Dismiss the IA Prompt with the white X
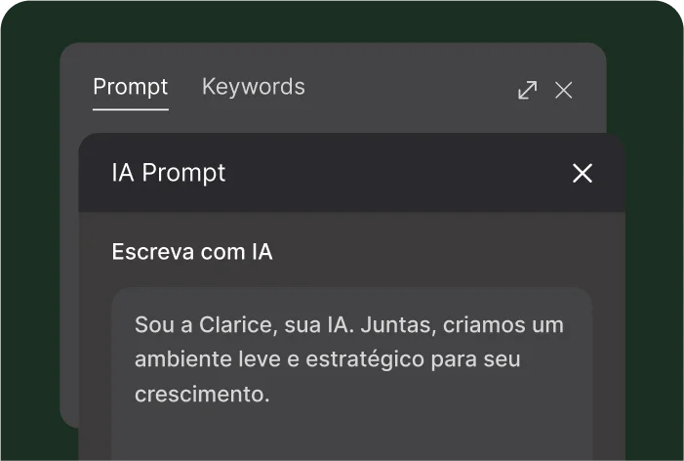 [x=582, y=173]
